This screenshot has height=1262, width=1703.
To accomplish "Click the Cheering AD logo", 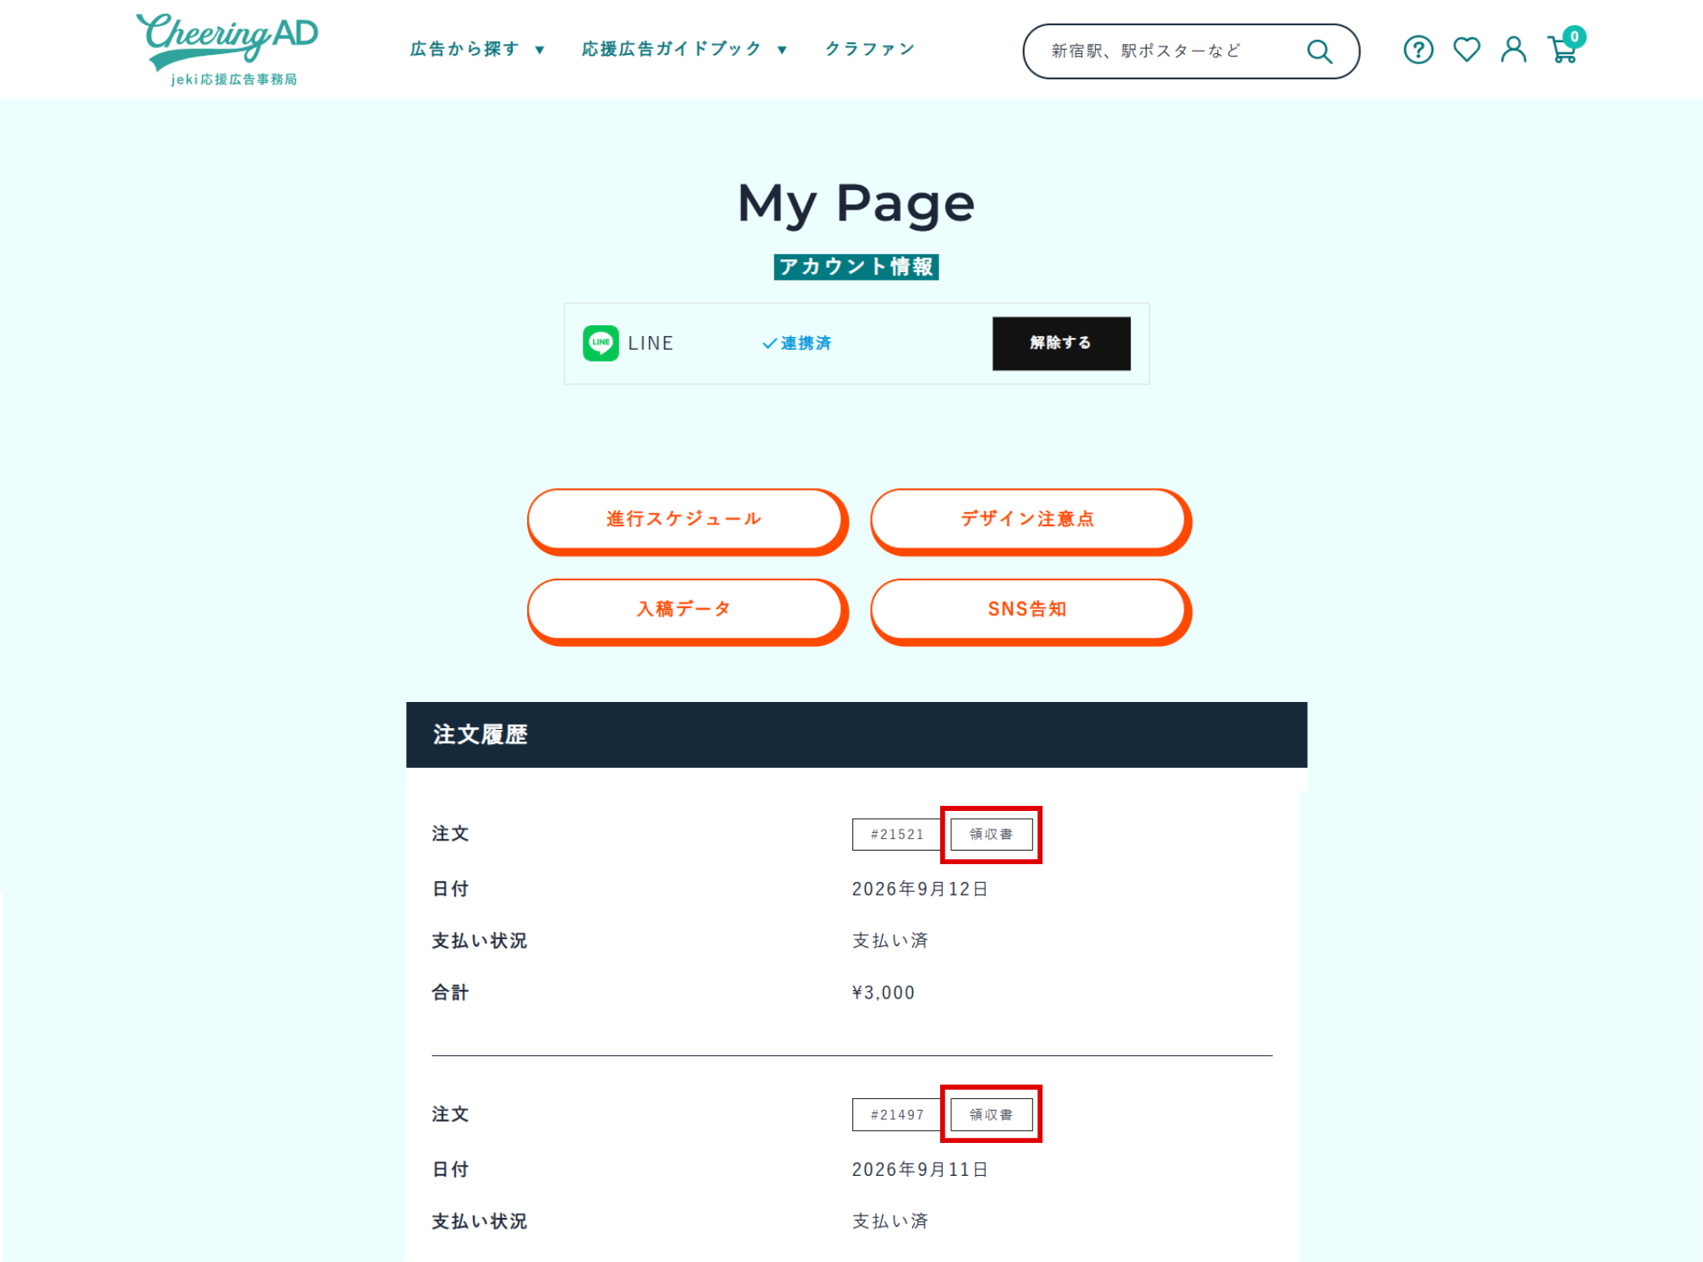I will [x=227, y=49].
